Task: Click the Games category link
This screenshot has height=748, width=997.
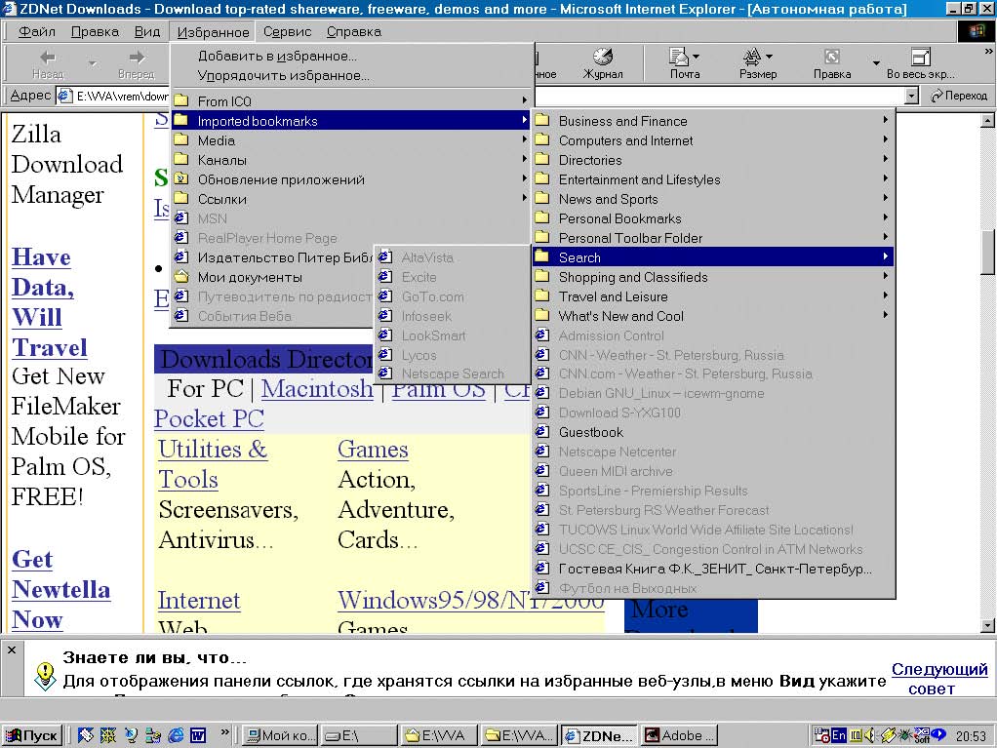Action: tap(373, 450)
